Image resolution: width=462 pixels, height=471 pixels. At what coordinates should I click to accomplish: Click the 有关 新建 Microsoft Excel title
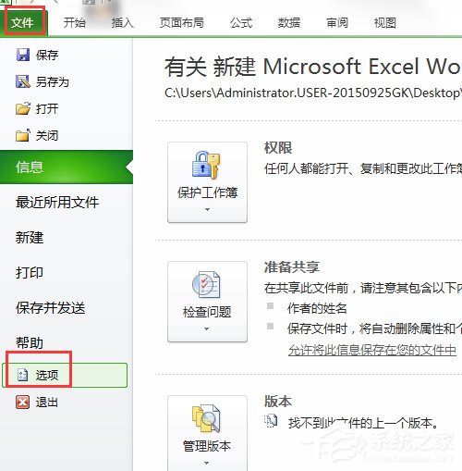coord(313,67)
